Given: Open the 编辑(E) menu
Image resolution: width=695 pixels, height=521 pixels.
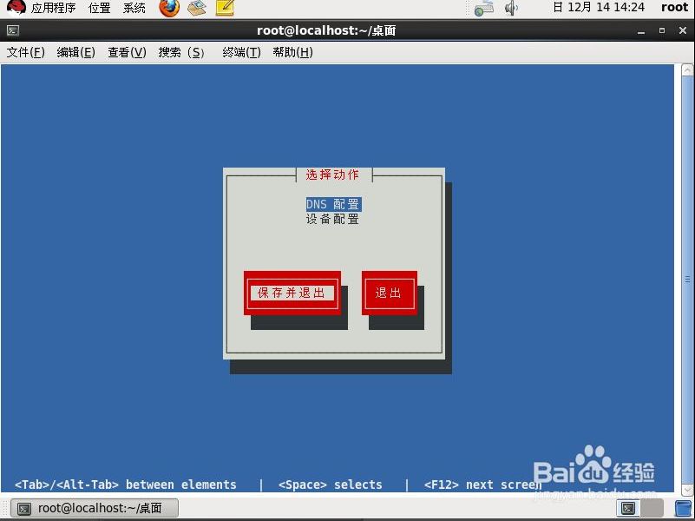Looking at the screenshot, I should point(76,52).
